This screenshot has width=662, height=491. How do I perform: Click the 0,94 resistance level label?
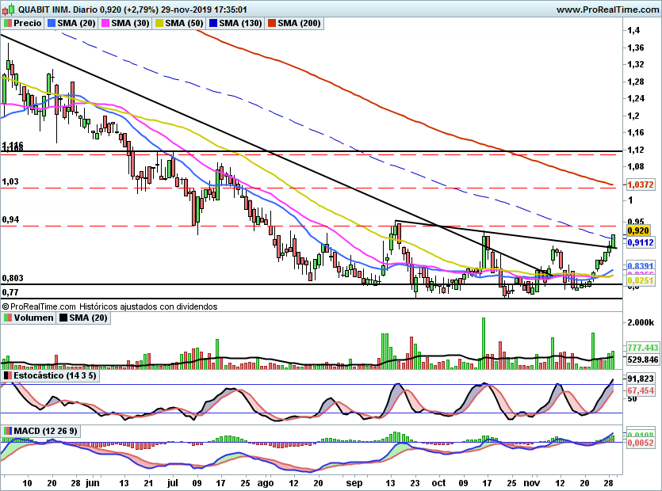coord(10,219)
